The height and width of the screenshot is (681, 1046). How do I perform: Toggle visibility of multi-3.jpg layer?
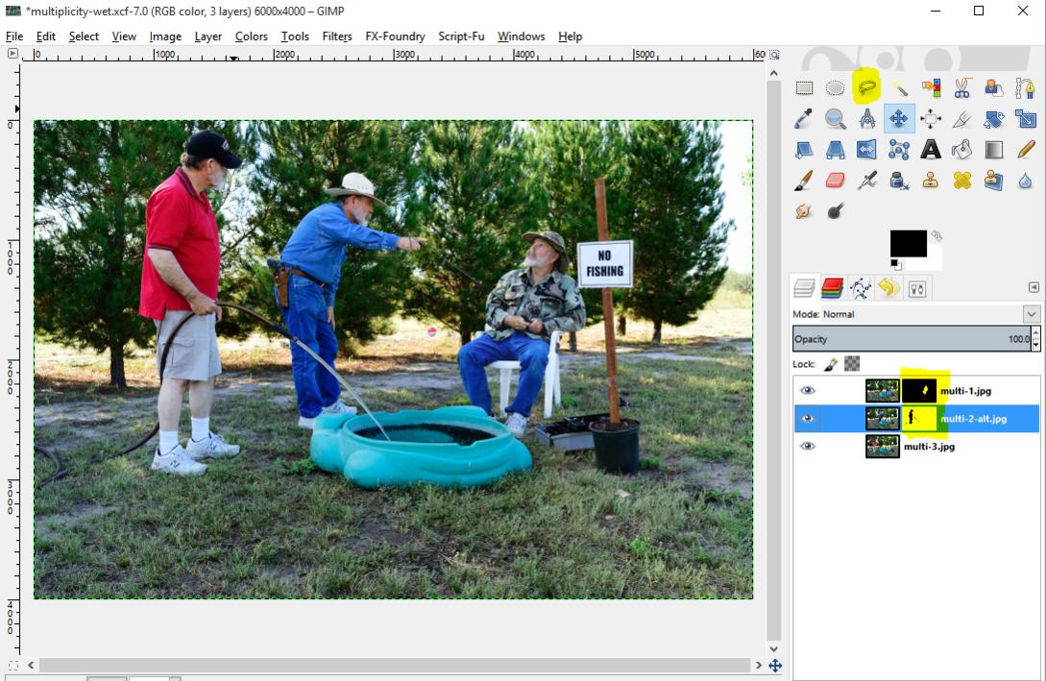(x=808, y=446)
